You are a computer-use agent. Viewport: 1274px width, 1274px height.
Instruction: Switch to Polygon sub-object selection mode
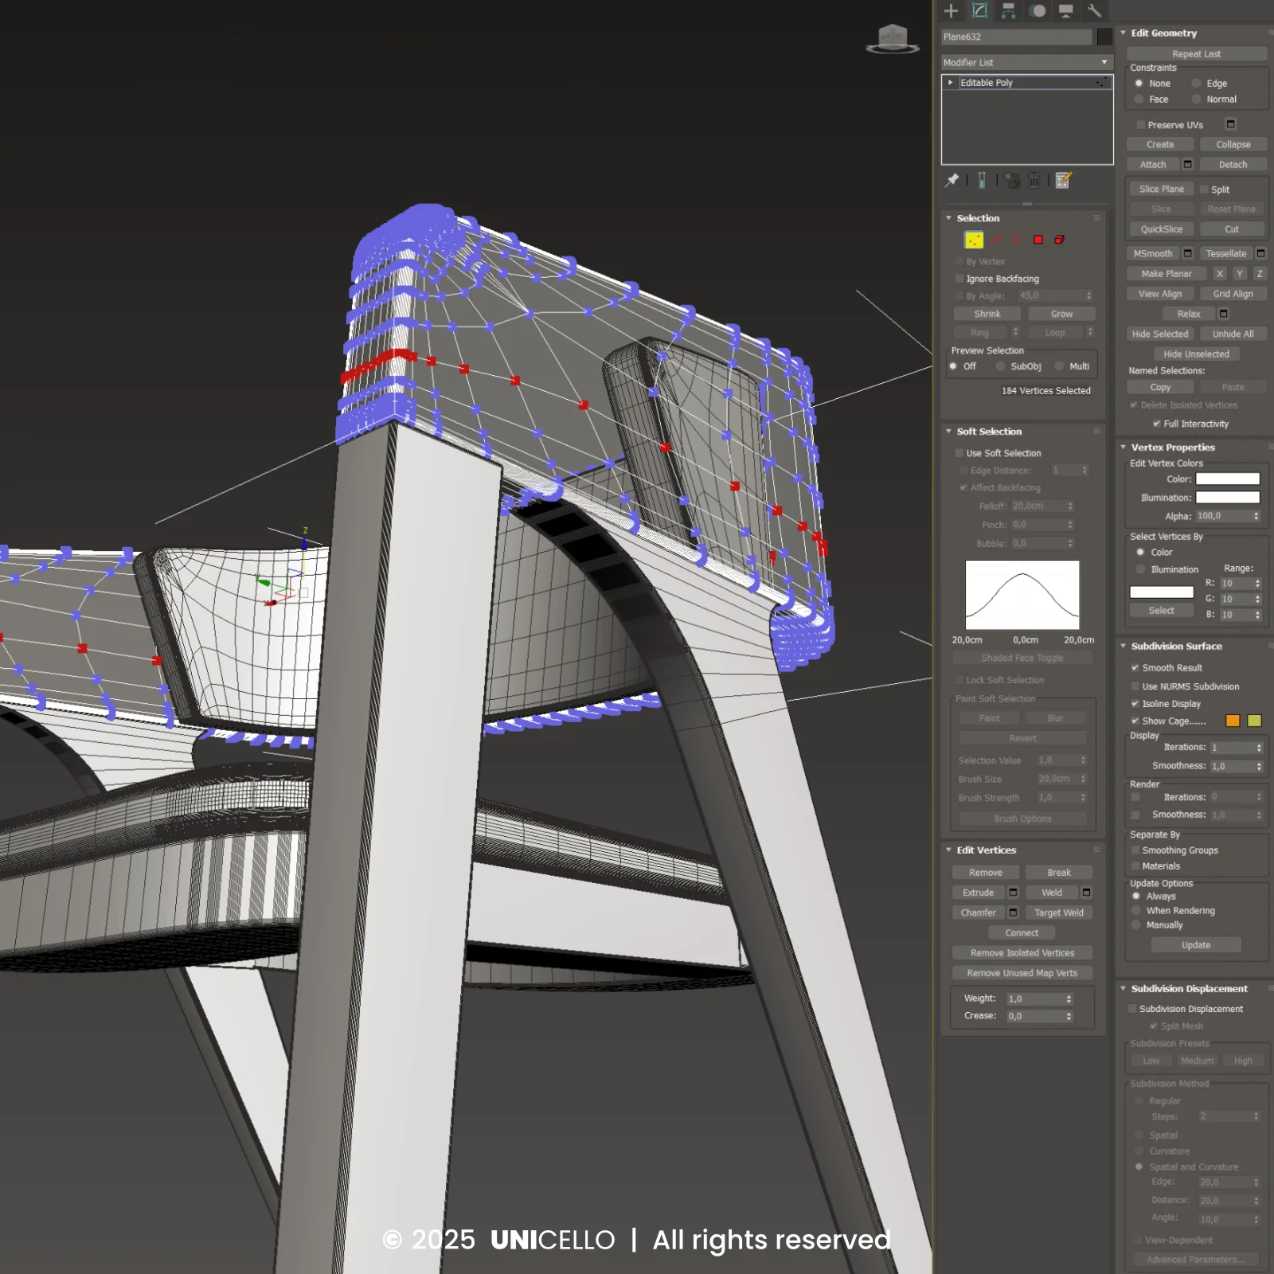tap(1038, 240)
